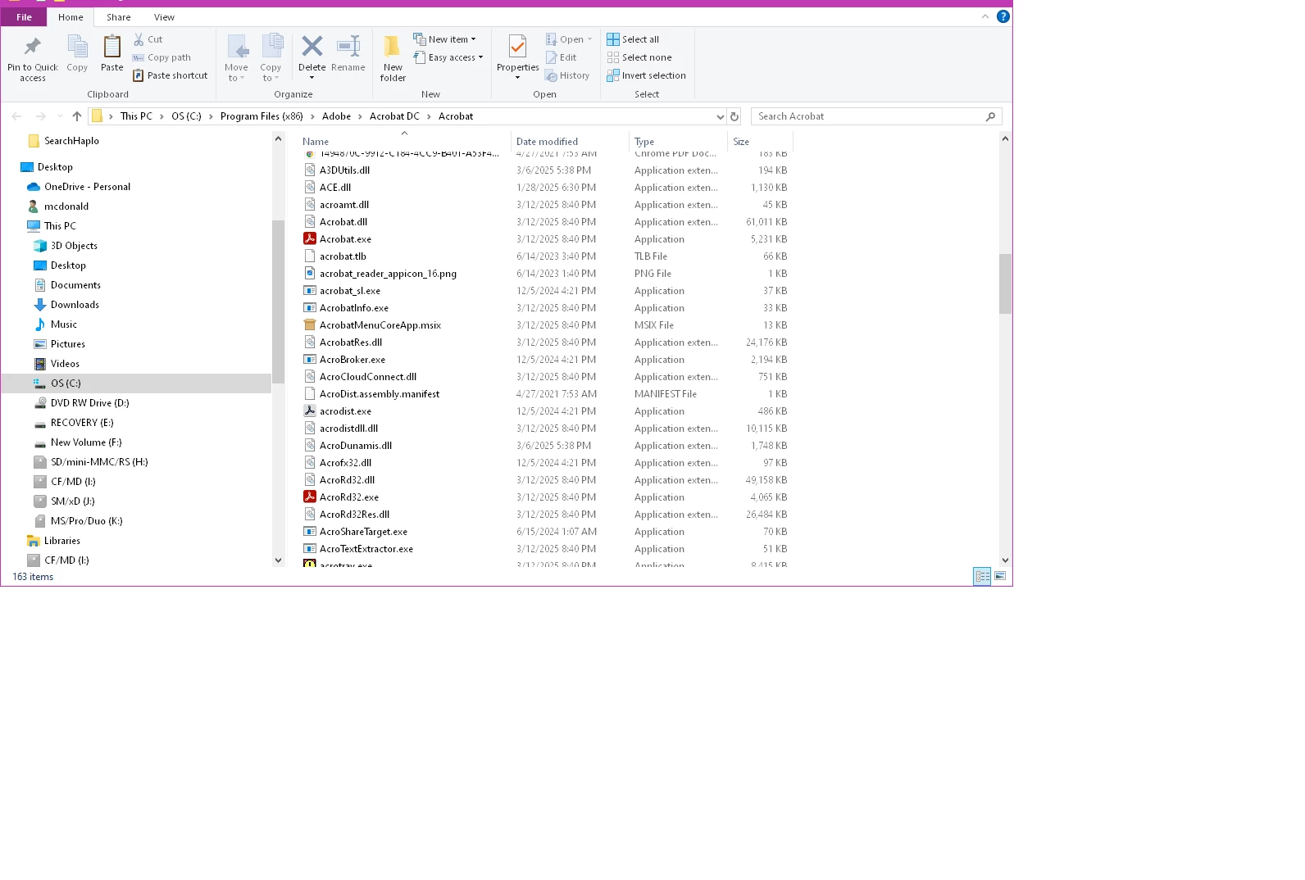Switch to the Home ribbon tab
The image size is (1305, 880).
tap(70, 16)
